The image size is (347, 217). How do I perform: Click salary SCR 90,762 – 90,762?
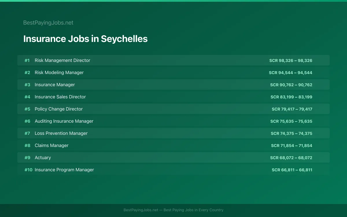[x=291, y=85]
